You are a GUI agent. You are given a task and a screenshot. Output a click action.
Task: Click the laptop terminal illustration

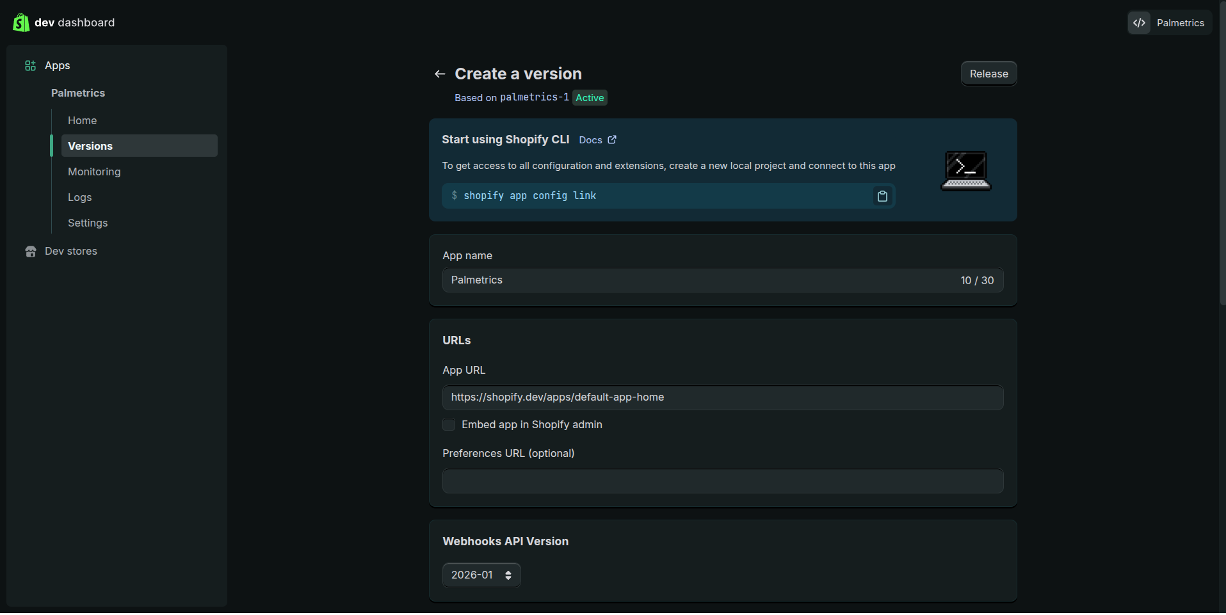point(965,170)
